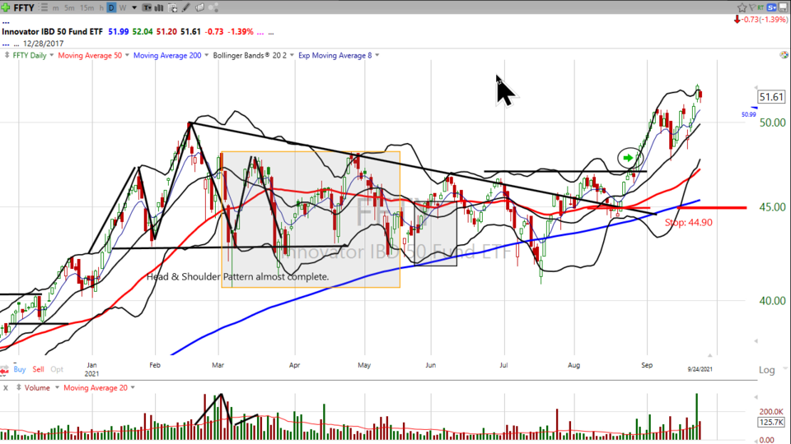Click the Buy link

pyautogui.click(x=20, y=370)
